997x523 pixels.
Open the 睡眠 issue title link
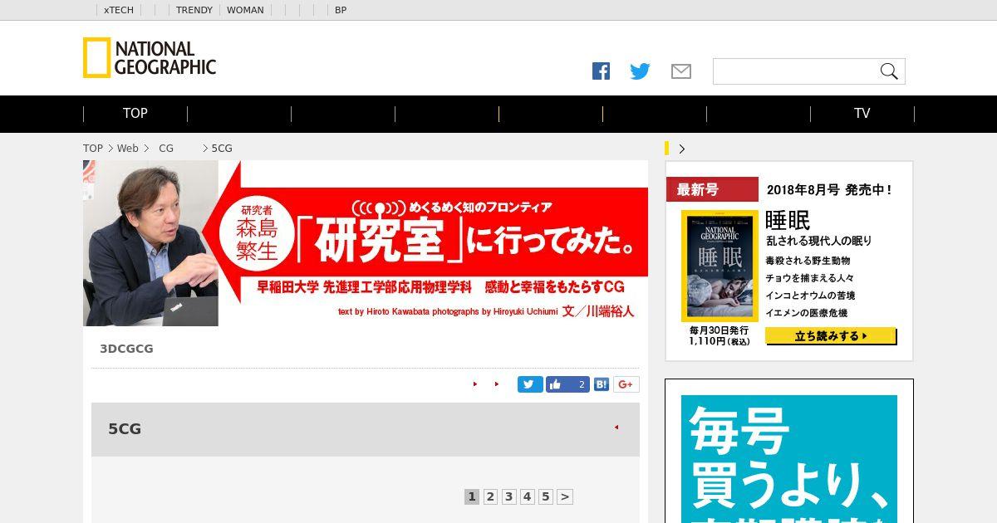click(x=788, y=220)
